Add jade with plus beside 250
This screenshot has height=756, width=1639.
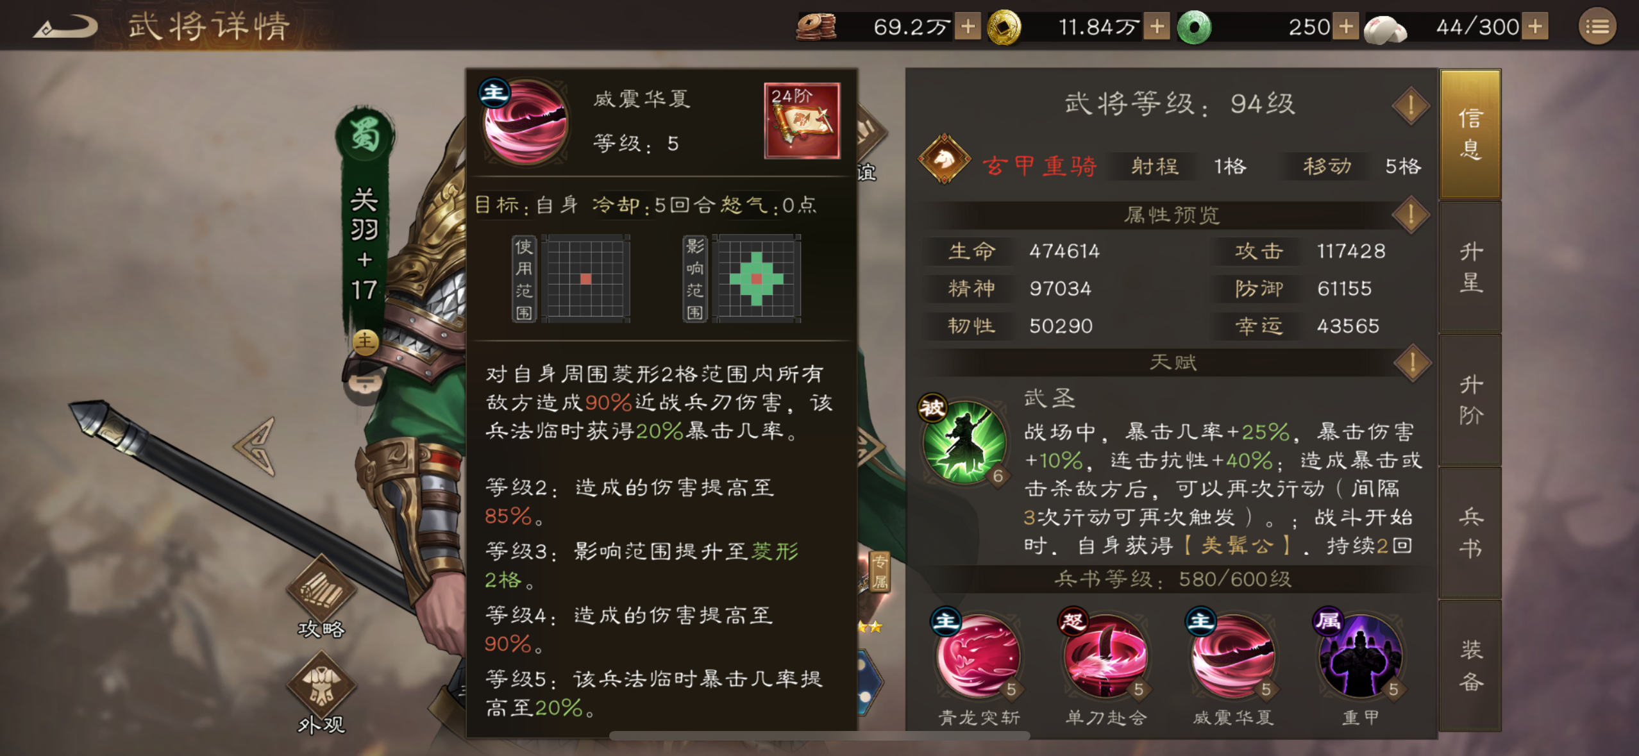(1347, 27)
